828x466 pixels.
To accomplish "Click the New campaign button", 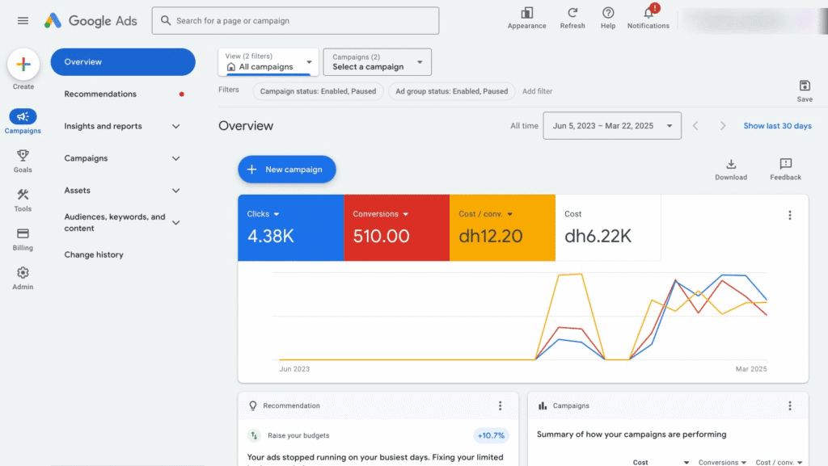I will [286, 170].
